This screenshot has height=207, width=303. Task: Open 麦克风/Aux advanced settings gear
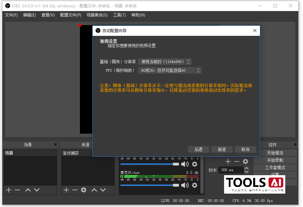click(195, 185)
